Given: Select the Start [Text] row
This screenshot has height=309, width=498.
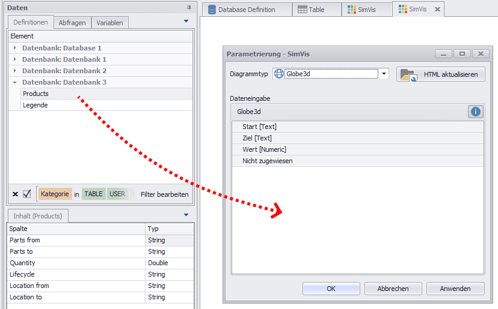Looking at the screenshot, I should click(358, 127).
